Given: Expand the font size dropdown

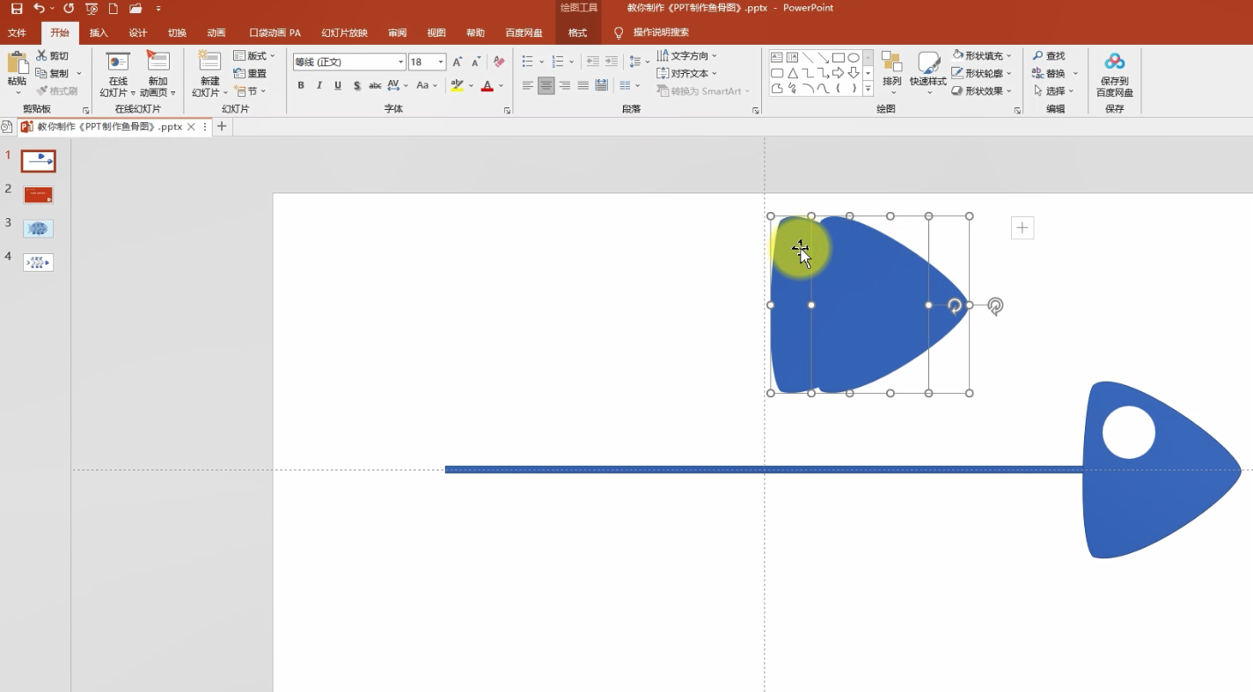Looking at the screenshot, I should coord(441,62).
